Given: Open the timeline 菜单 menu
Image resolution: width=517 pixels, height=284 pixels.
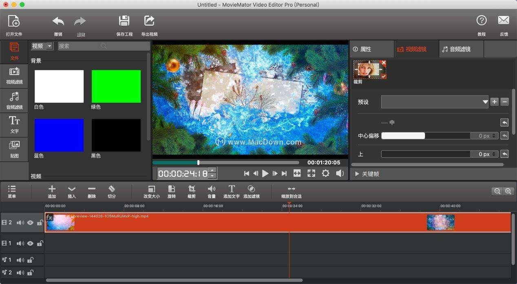Looking at the screenshot, I should [x=12, y=192].
